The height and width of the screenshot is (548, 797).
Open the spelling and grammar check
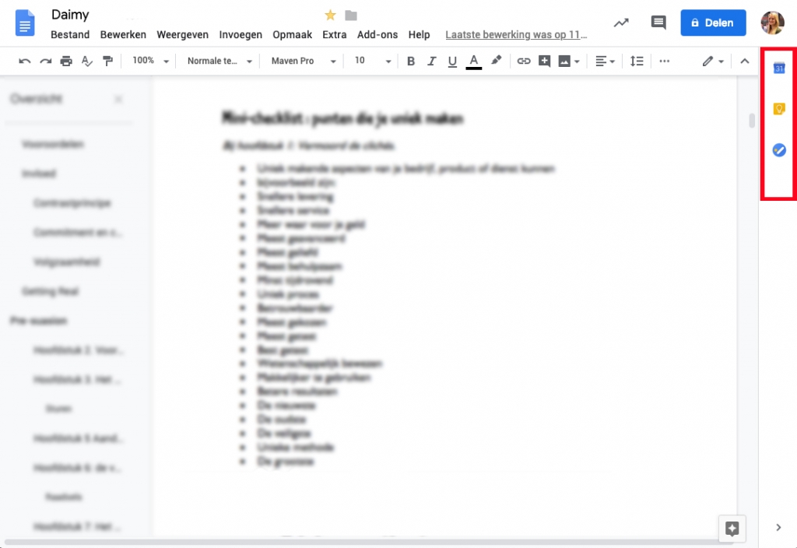pyautogui.click(x=86, y=61)
